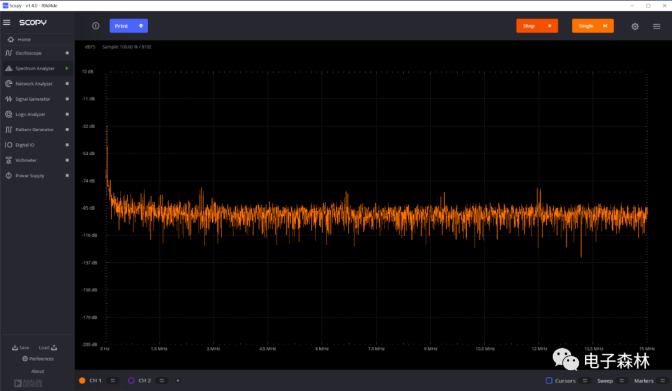
Task: Open the Sweep settings panel
Action: (x=605, y=380)
